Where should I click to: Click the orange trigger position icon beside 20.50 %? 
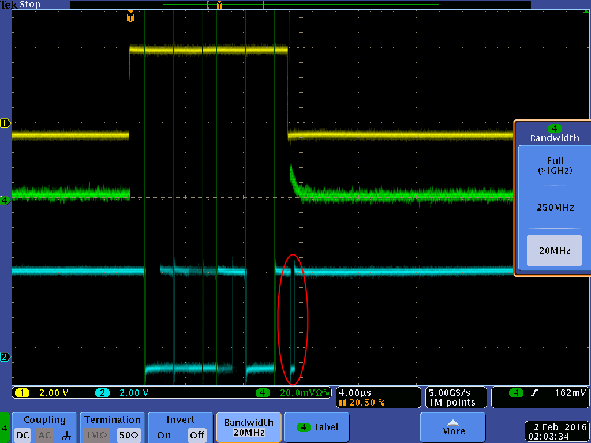pos(342,403)
